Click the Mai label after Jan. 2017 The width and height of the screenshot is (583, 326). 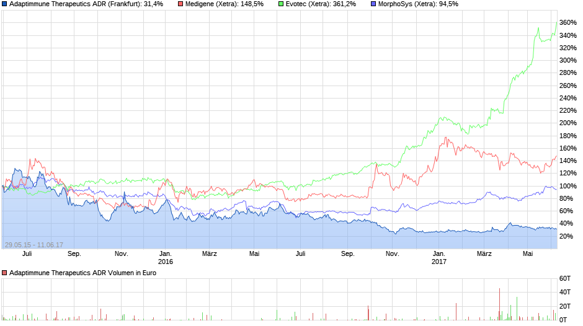coord(528,253)
